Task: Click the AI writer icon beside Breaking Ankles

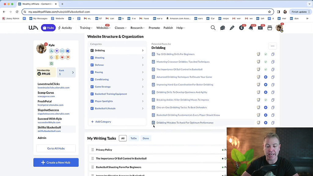Action: pos(258,100)
